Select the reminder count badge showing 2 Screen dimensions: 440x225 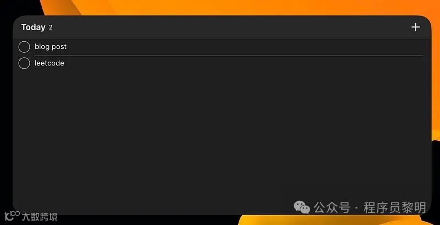(x=51, y=28)
